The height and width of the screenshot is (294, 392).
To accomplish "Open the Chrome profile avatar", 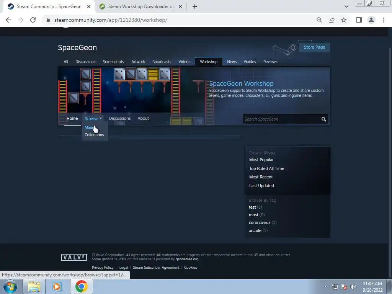I will point(371,20).
